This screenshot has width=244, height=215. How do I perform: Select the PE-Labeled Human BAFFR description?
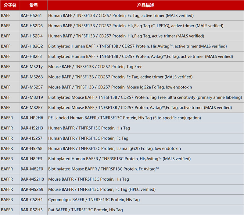point(124,118)
